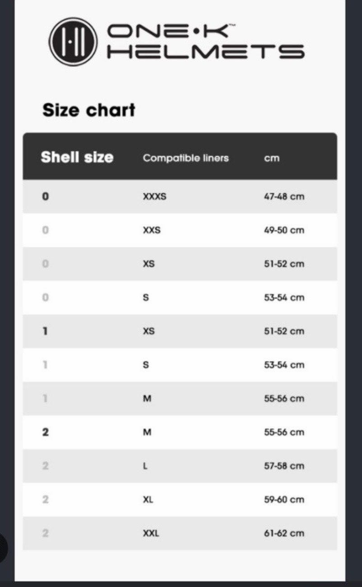Select the bold shell size 1 cell
Viewport: 362px width, 587px height.
45,331
